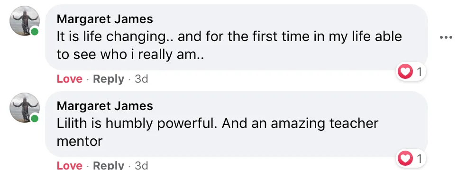
Task: Toggle Love on the 'Lilith is humbly powerful' comment
Action: 70,165
